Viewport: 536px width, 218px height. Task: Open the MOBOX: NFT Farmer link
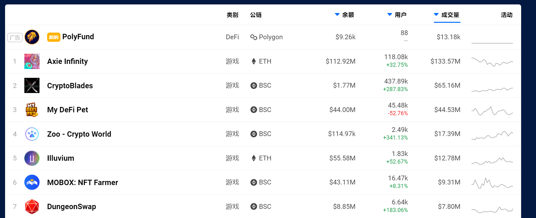click(x=83, y=183)
